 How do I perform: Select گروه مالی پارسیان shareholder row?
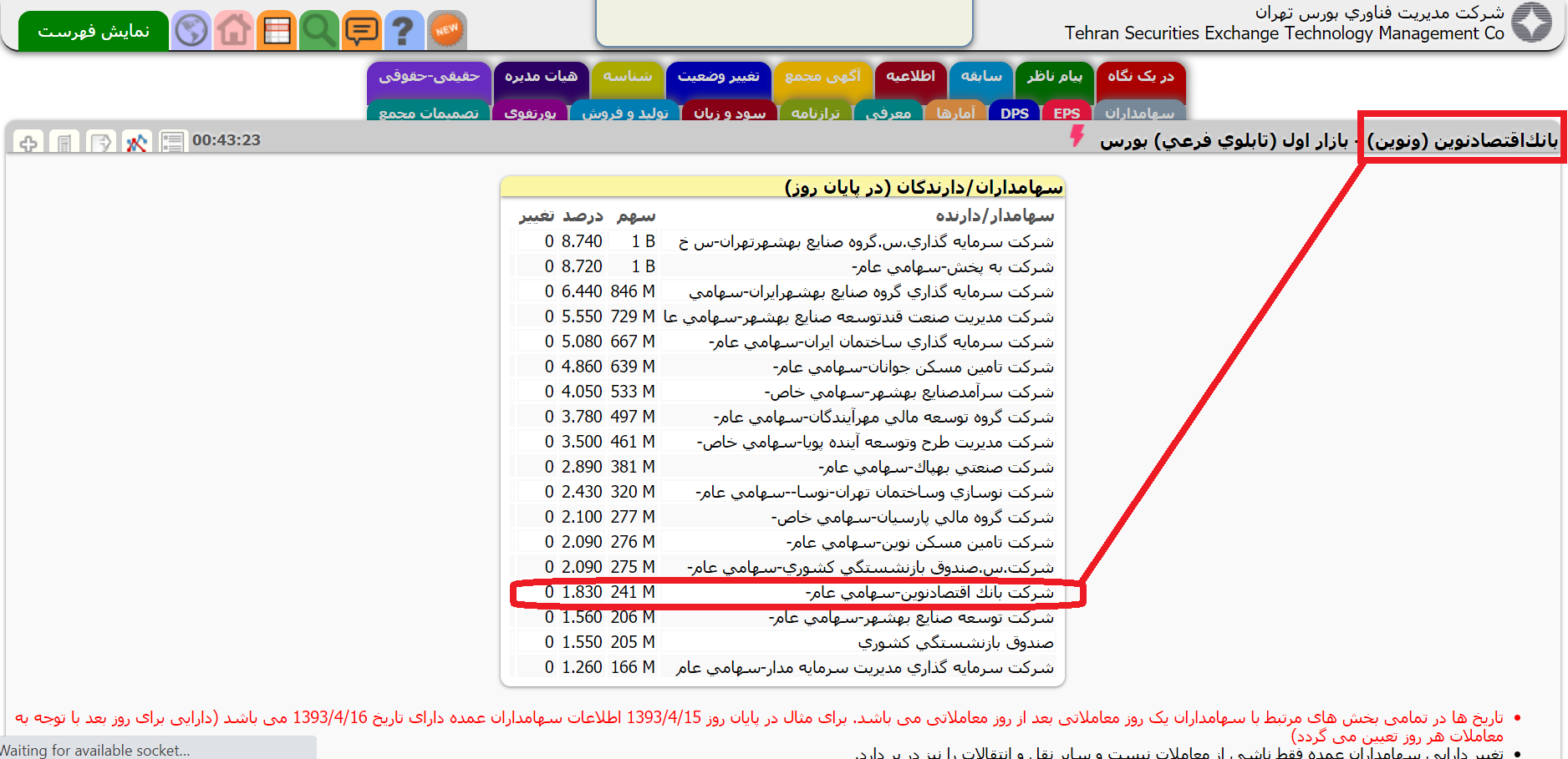coord(782,517)
